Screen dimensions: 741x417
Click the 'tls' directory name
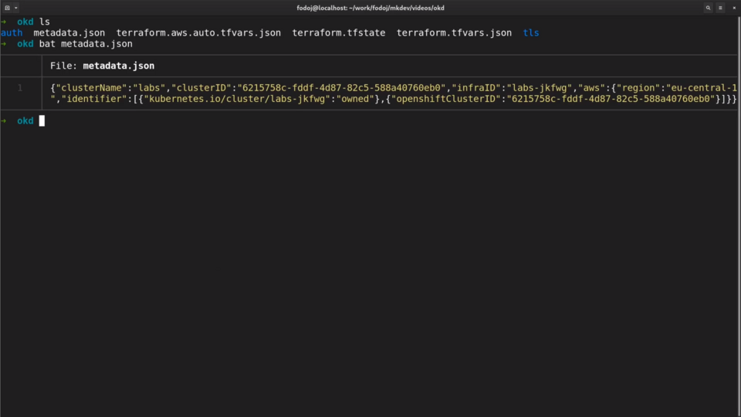point(531,32)
